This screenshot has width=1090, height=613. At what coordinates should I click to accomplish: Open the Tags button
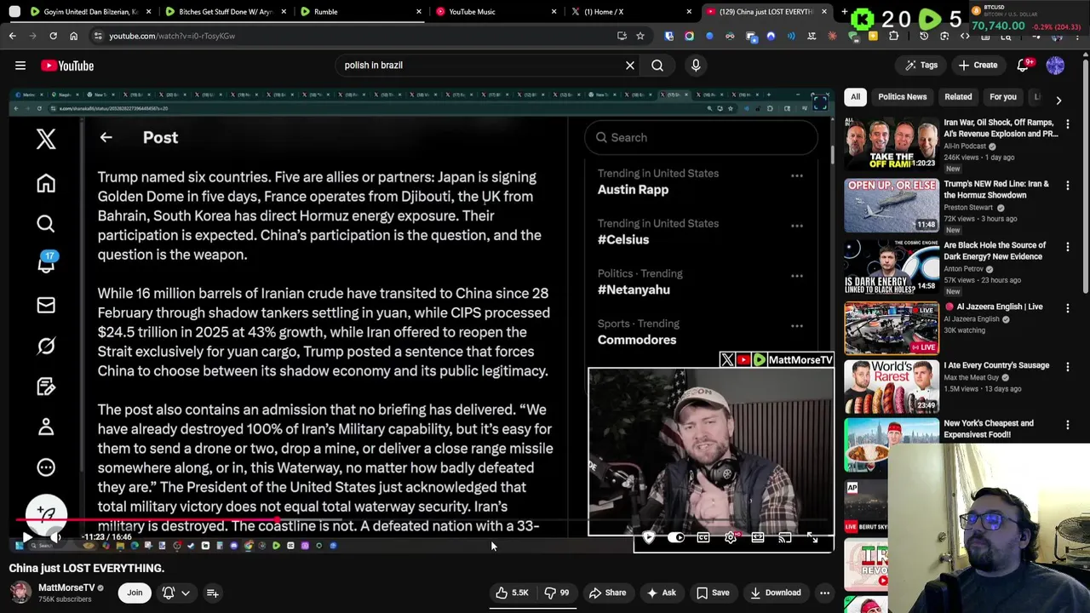[x=921, y=66]
